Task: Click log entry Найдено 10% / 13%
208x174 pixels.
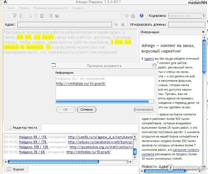Action: pyautogui.click(x=34, y=147)
